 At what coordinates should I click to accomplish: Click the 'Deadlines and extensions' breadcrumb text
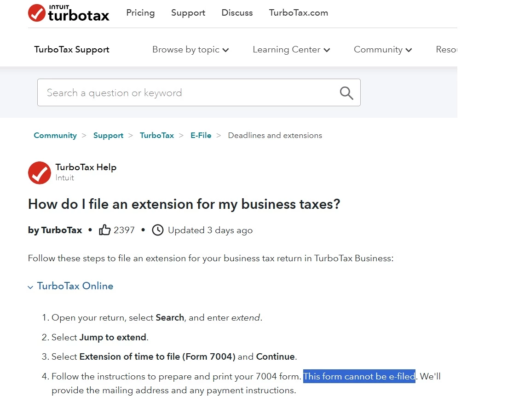275,136
